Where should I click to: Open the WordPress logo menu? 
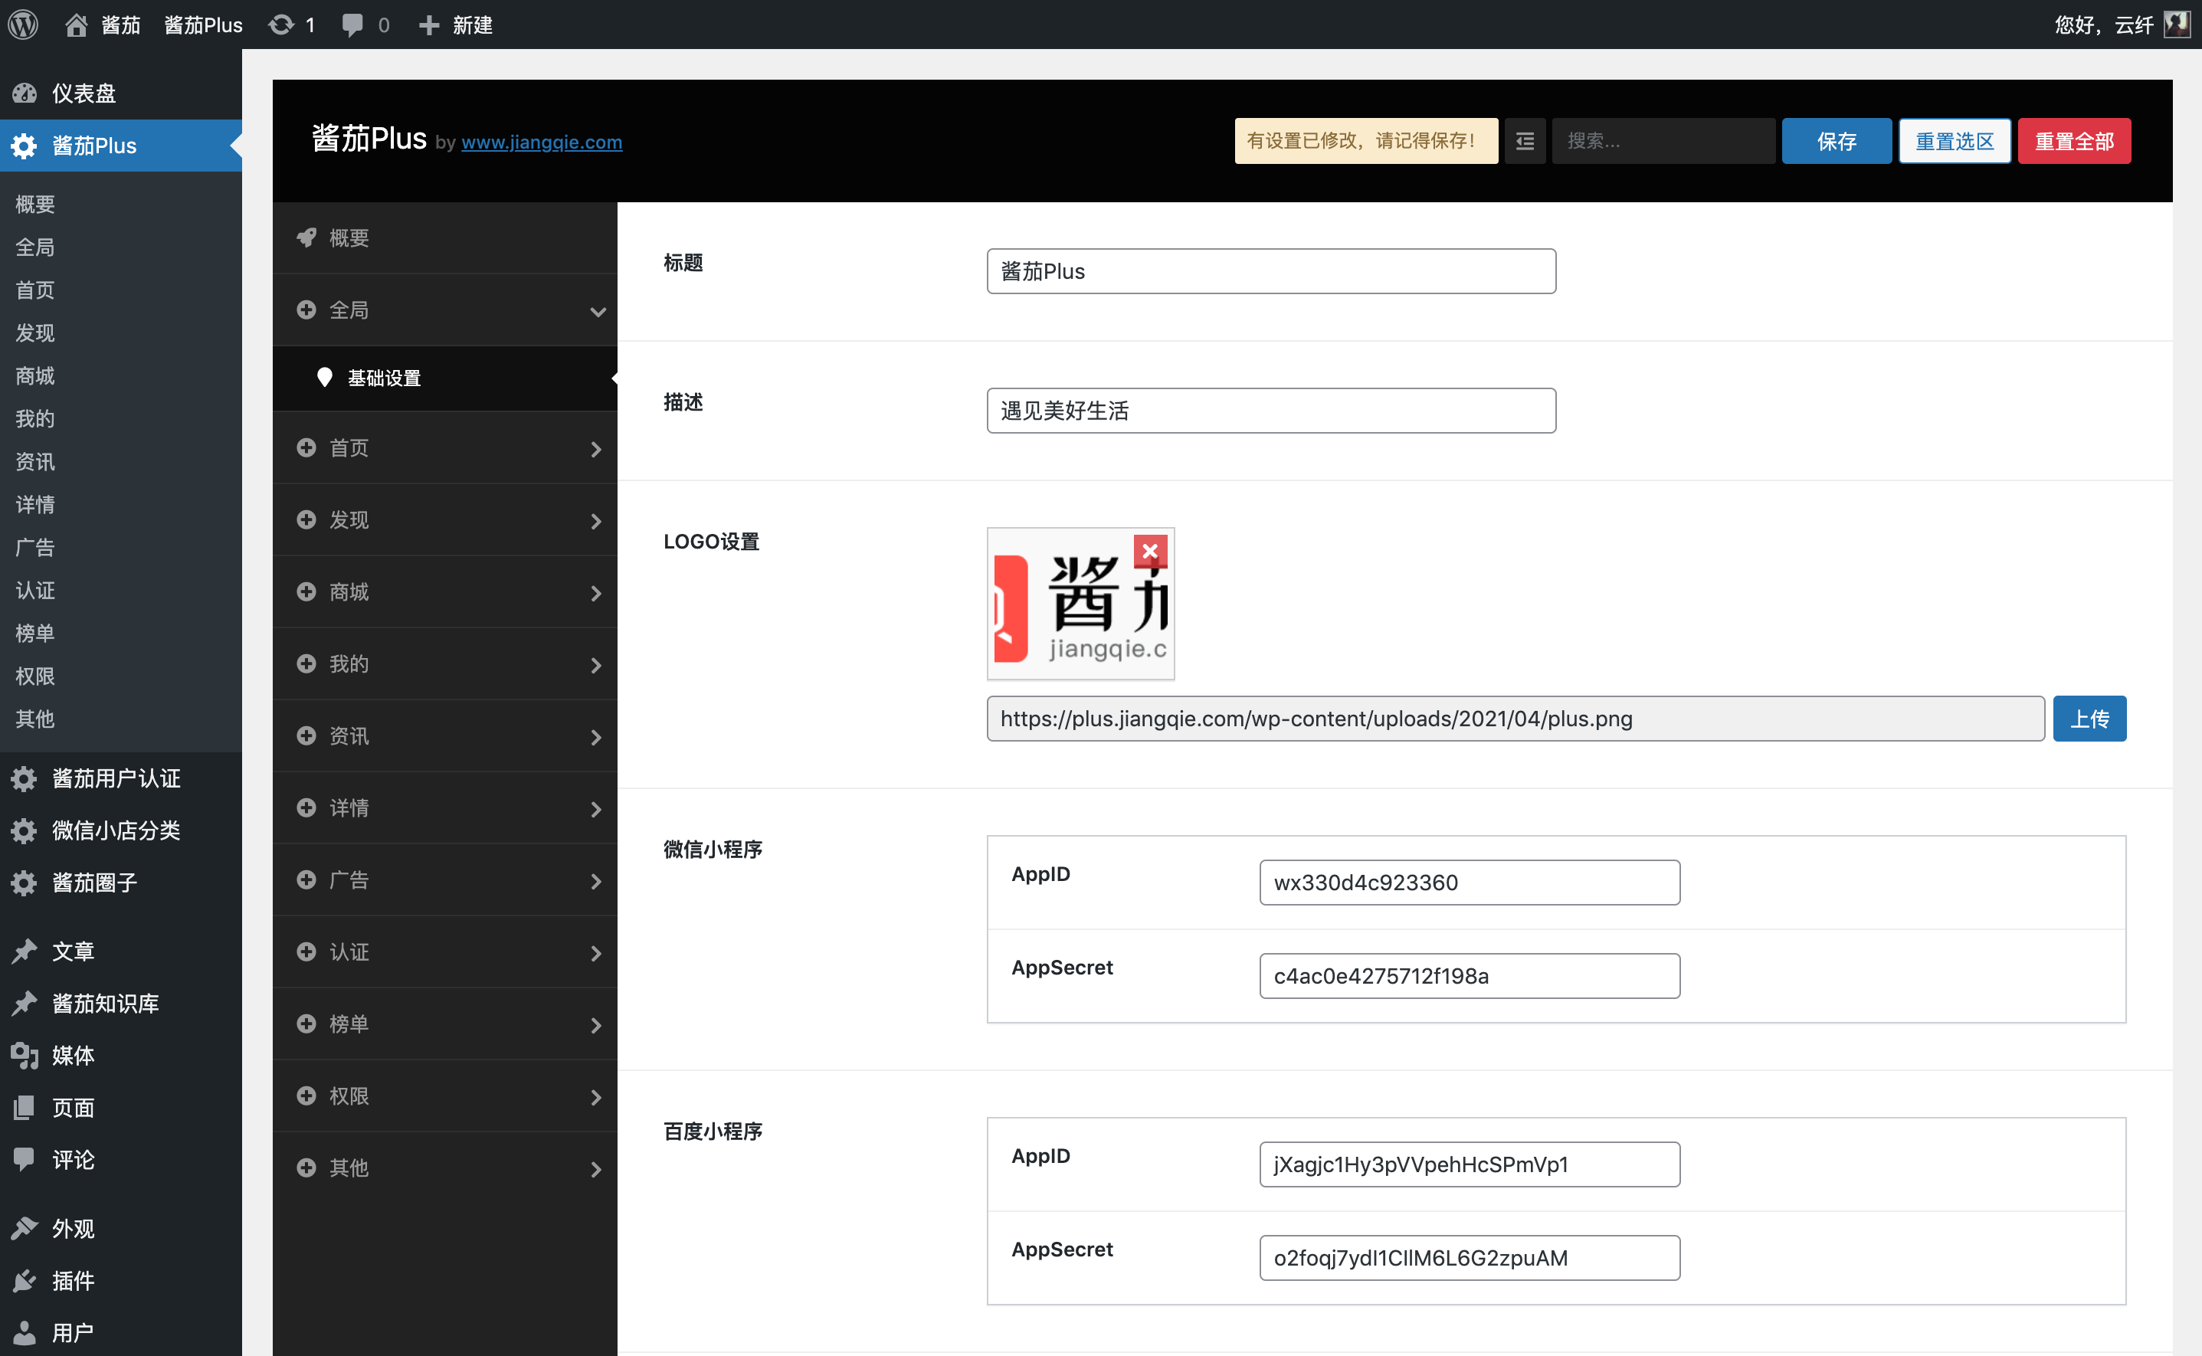tap(23, 25)
